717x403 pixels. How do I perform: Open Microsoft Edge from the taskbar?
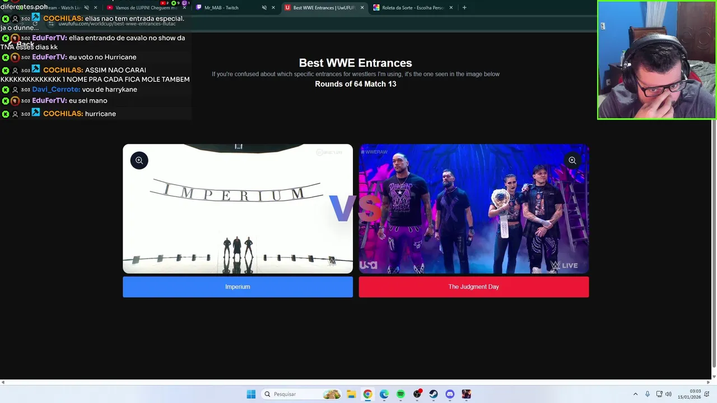click(x=384, y=394)
